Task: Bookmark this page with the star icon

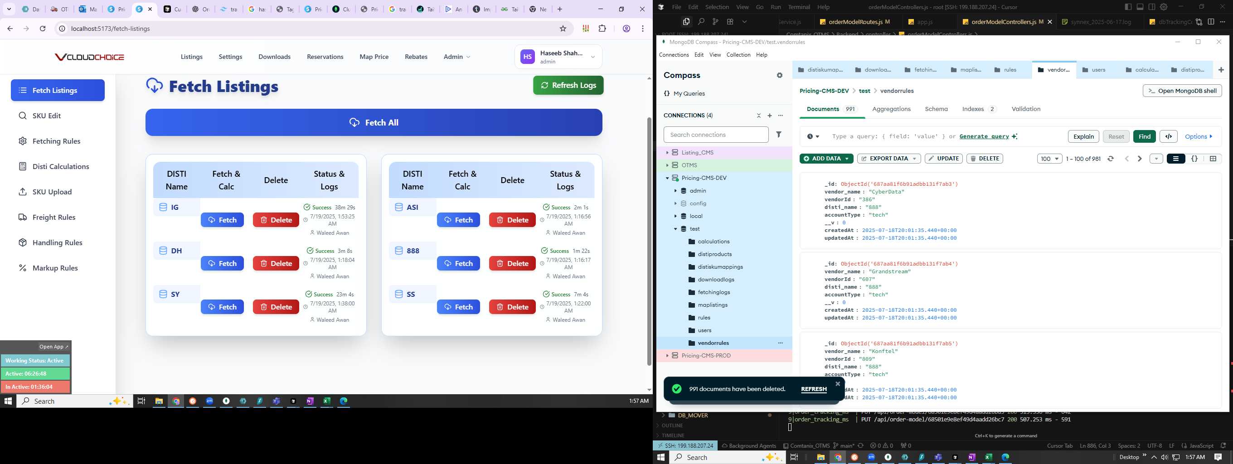Action: (563, 29)
